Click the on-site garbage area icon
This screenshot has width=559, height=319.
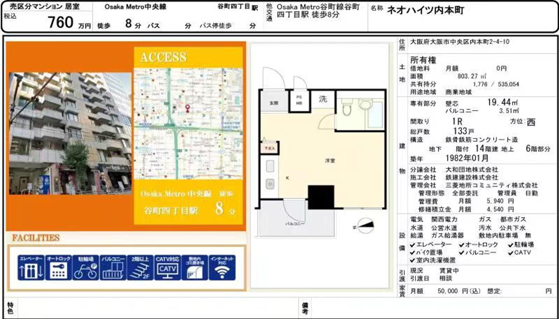tap(195, 268)
